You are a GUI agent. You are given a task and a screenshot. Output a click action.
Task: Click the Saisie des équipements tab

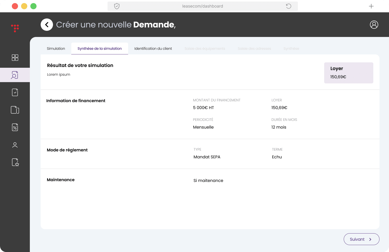(x=205, y=49)
